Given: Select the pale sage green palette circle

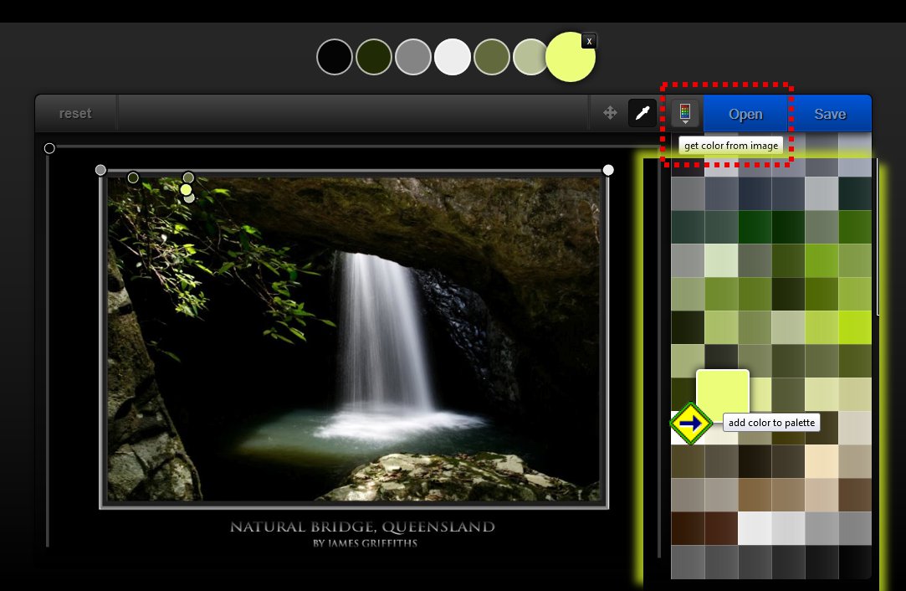Looking at the screenshot, I should point(530,57).
